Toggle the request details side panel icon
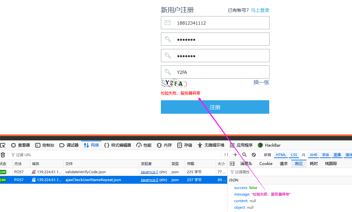 click(x=232, y=164)
